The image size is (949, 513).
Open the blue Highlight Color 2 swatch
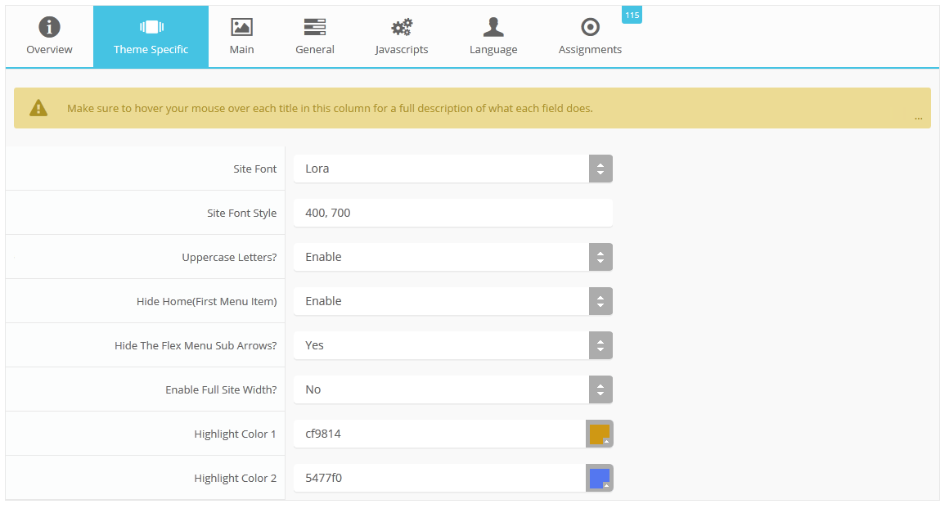[x=599, y=478]
